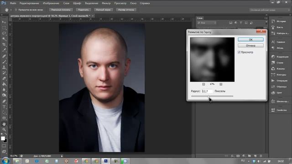Open the Стили panel
Screen dimensions: 292x164
(278, 63)
